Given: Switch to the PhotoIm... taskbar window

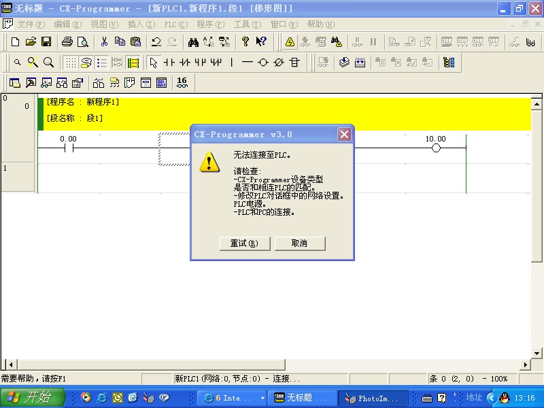Looking at the screenshot, I should coord(372,398).
